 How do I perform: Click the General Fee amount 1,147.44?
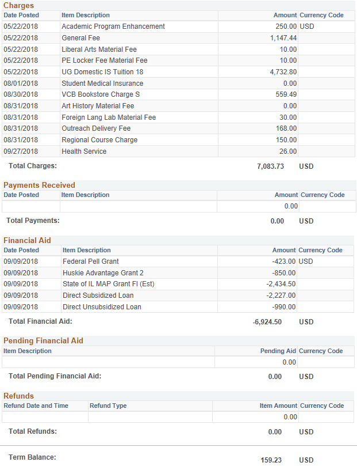(283, 38)
